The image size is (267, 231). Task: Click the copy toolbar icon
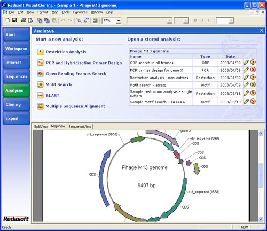47,20
